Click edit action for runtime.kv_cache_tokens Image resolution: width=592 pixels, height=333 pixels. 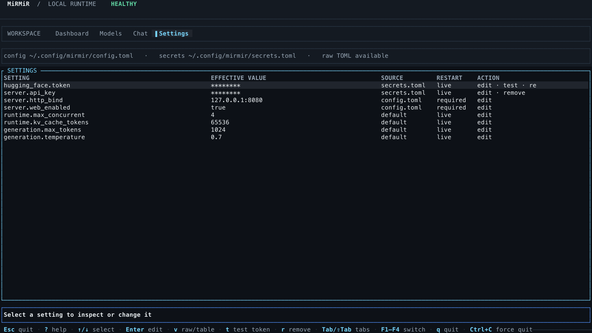pyautogui.click(x=485, y=122)
